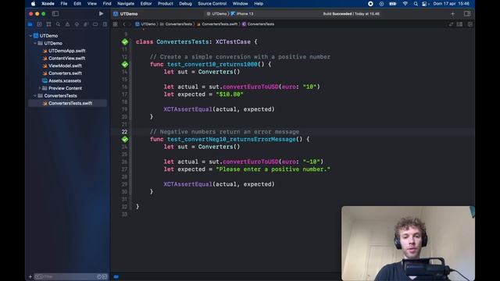Open the ConvertersTests class breadcrumb

[x=258, y=24]
